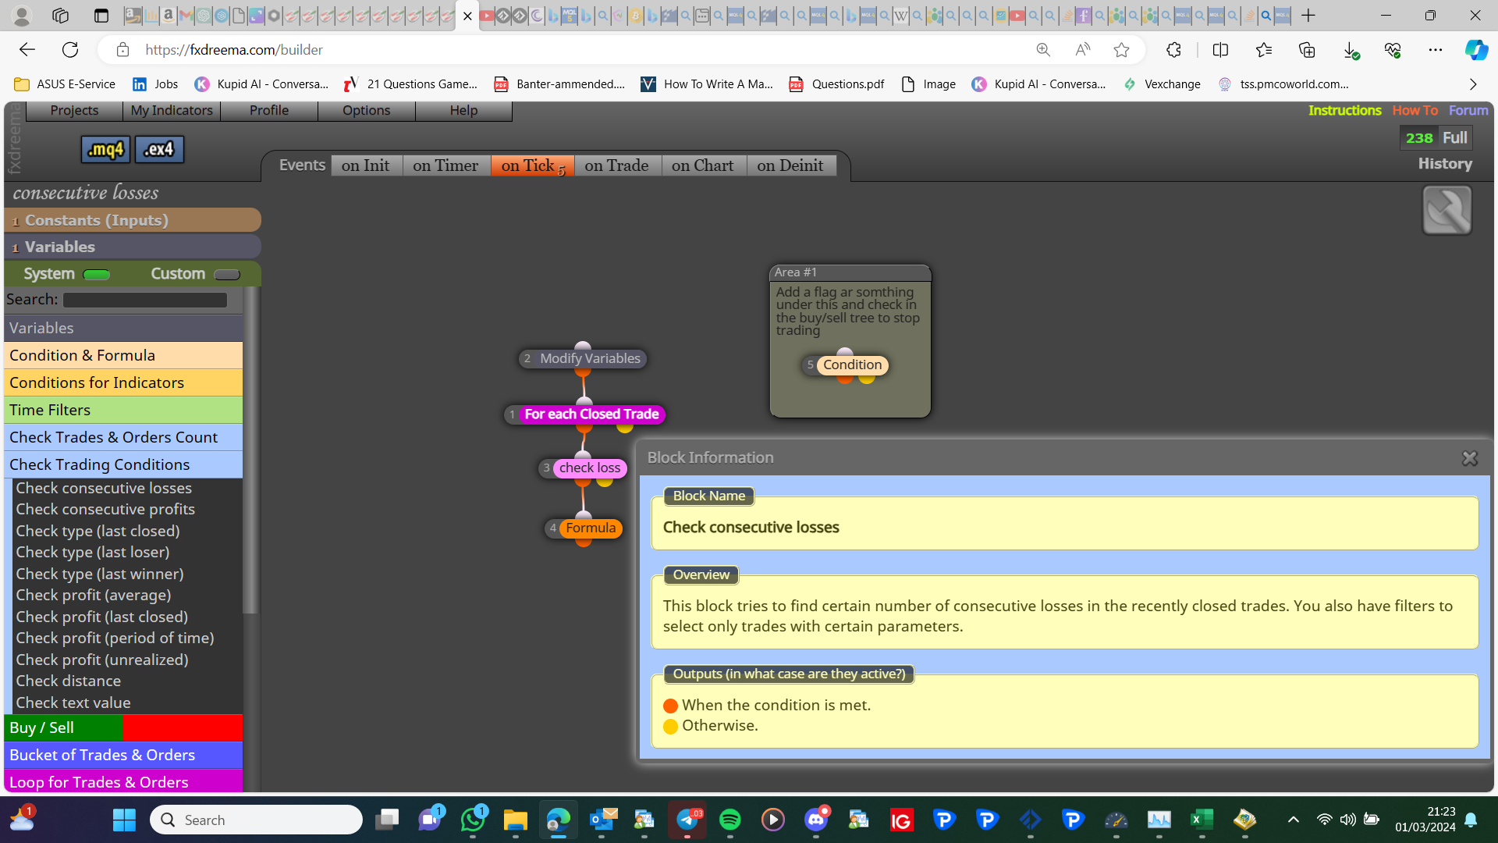This screenshot has width=1498, height=843.
Task: Open the Projects menu
Action: click(x=74, y=110)
